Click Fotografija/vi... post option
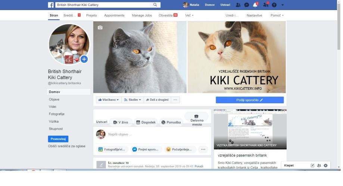 click(112, 149)
